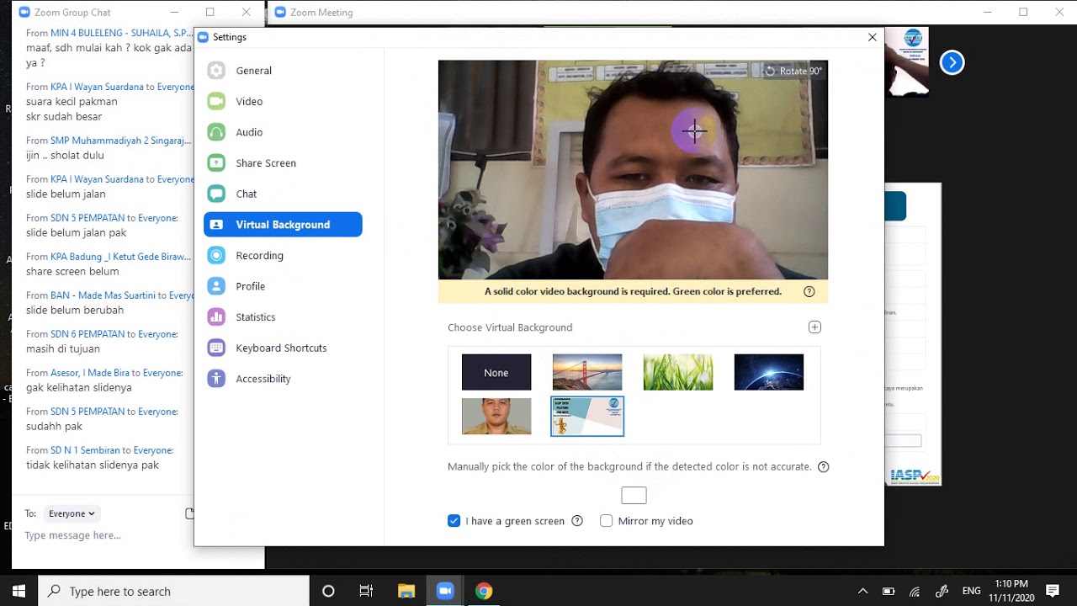Click sender name 'Asesor, I Made Bira'

coord(90,373)
